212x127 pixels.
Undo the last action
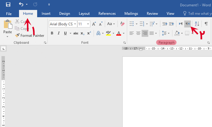(21, 4)
